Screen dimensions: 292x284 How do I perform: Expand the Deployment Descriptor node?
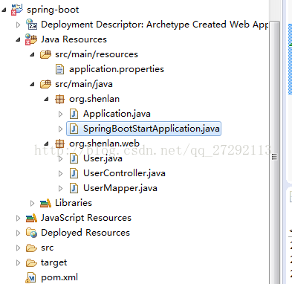point(18,25)
